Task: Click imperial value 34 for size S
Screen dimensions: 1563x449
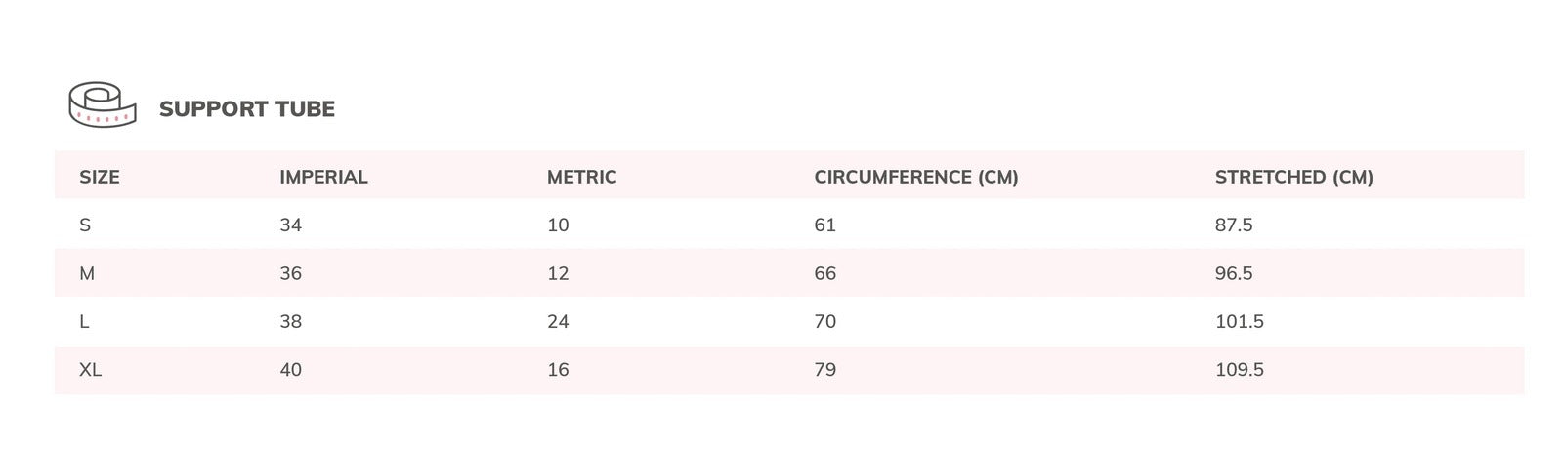Action: 291,225
